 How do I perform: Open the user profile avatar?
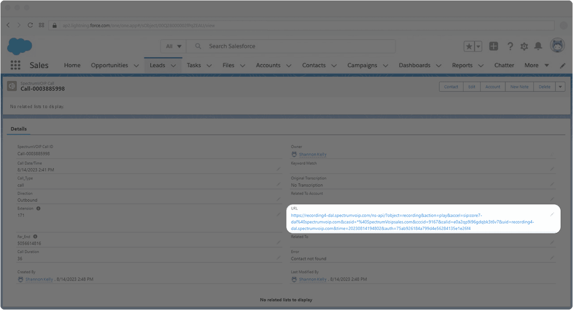click(556, 45)
